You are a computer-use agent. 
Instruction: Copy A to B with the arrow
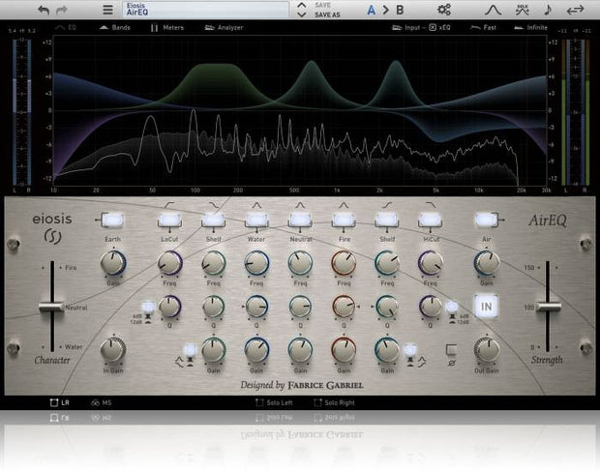386,10
